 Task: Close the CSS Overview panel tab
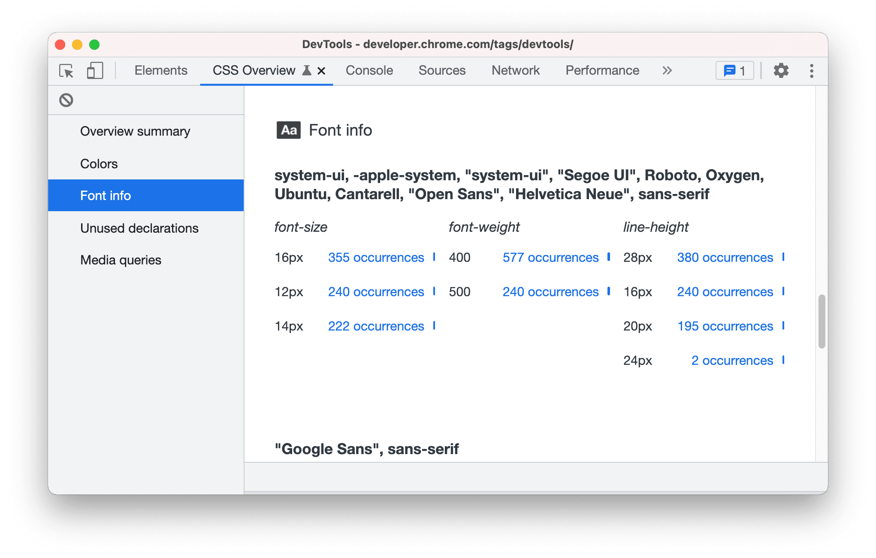(323, 70)
